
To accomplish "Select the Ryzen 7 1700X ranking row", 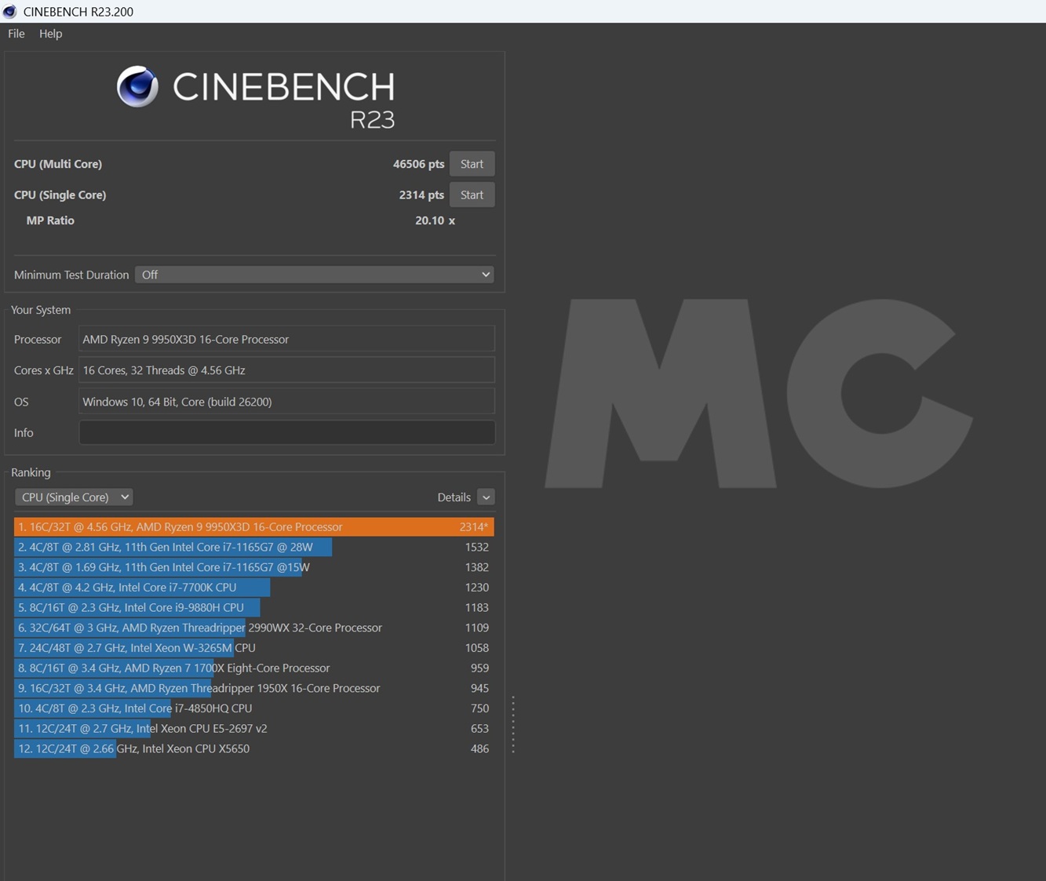I will pos(253,668).
